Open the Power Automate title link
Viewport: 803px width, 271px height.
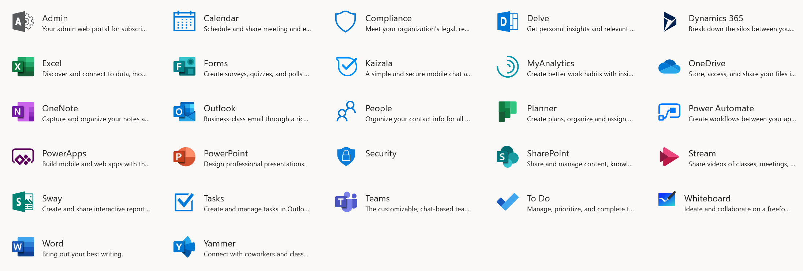[x=721, y=108]
